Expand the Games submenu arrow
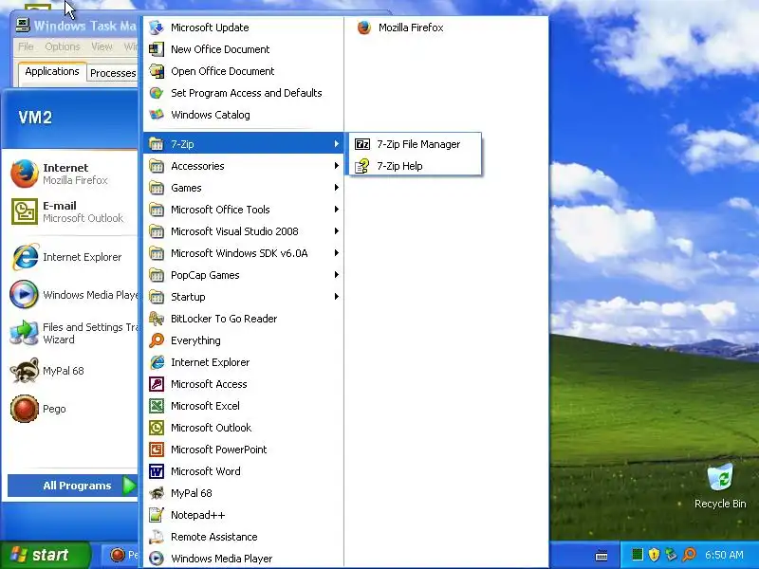The image size is (759, 569). click(x=336, y=188)
